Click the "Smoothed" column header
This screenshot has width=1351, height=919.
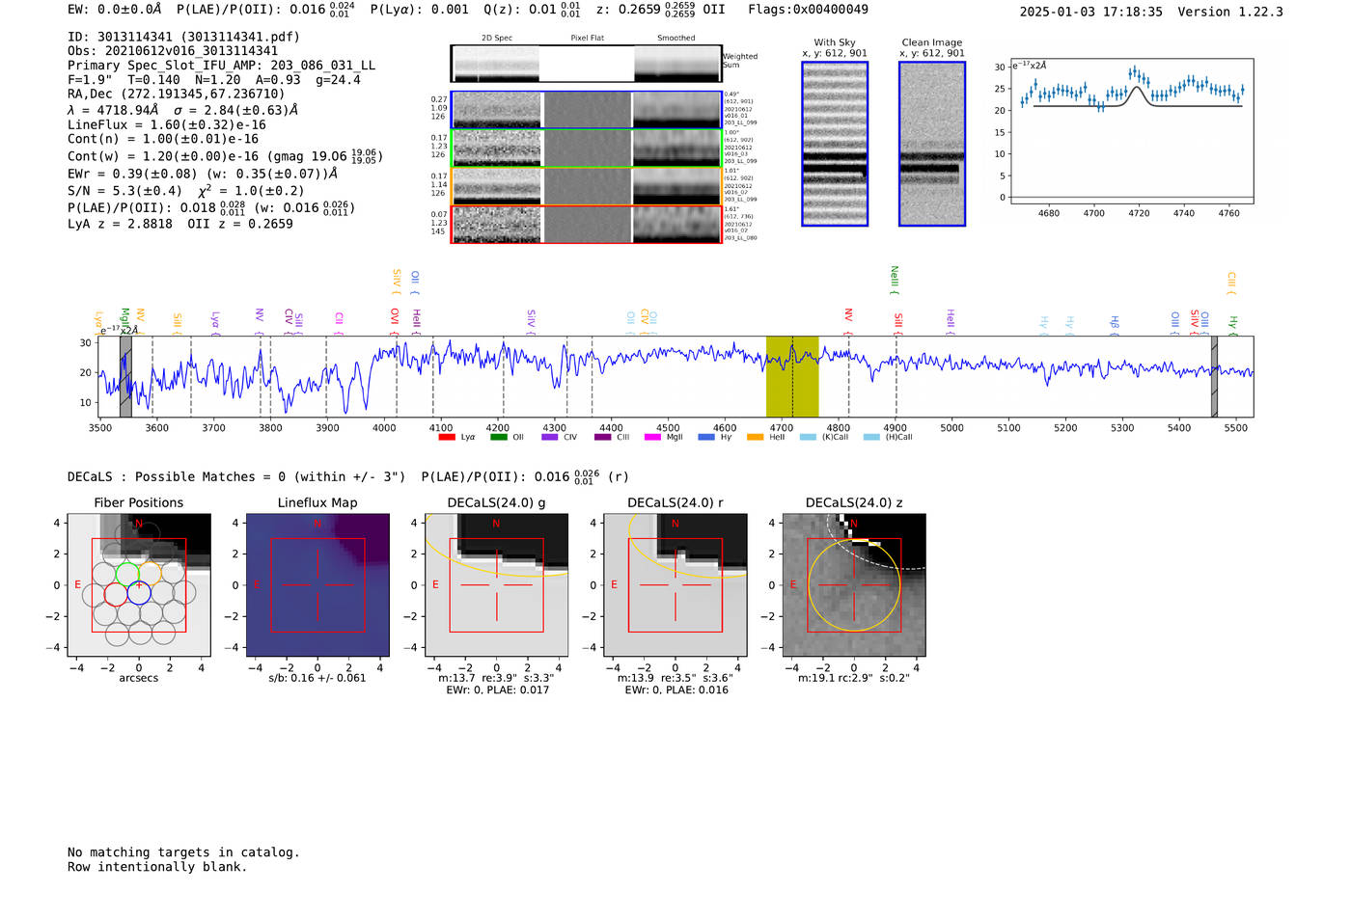click(676, 39)
